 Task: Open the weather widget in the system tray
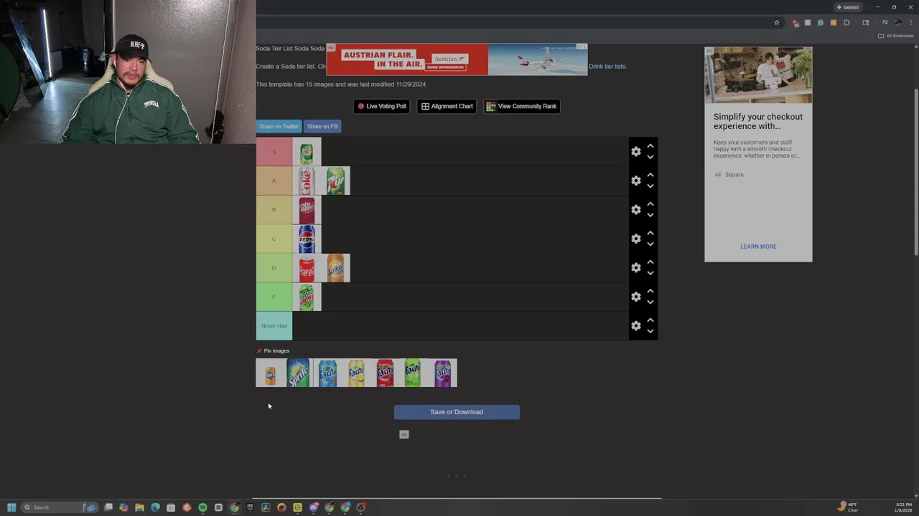[847, 507]
